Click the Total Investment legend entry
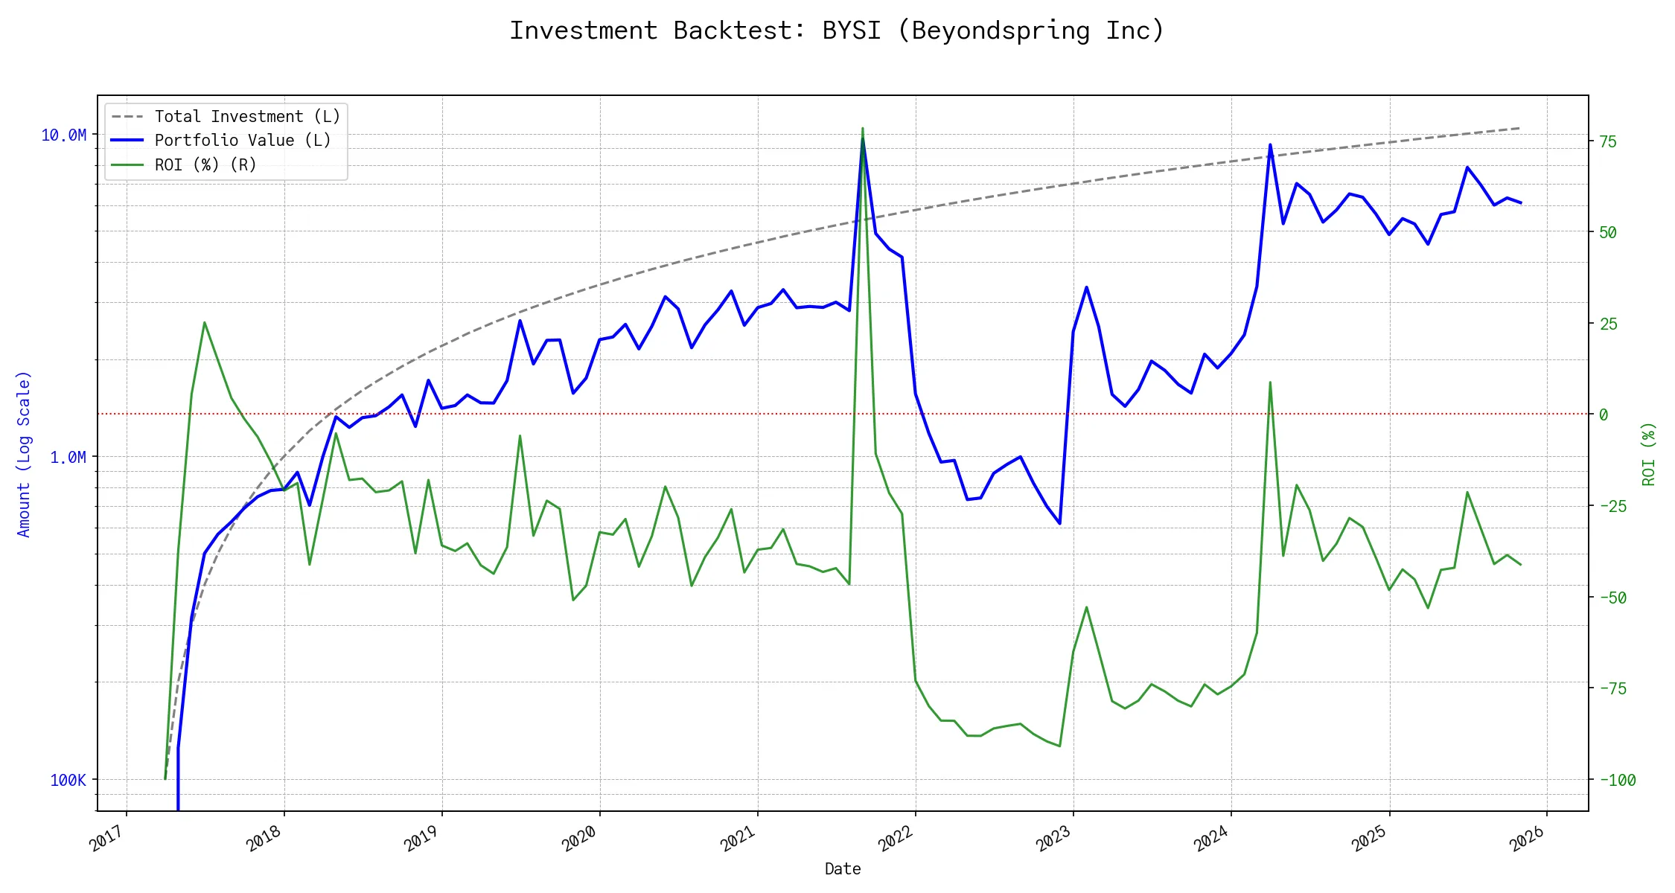Viewport: 1675px width, 893px height. click(247, 117)
